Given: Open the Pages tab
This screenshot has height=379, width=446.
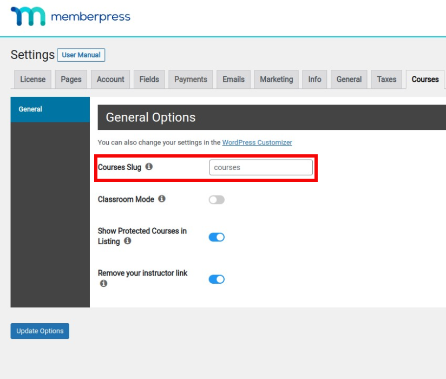Looking at the screenshot, I should [71, 80].
